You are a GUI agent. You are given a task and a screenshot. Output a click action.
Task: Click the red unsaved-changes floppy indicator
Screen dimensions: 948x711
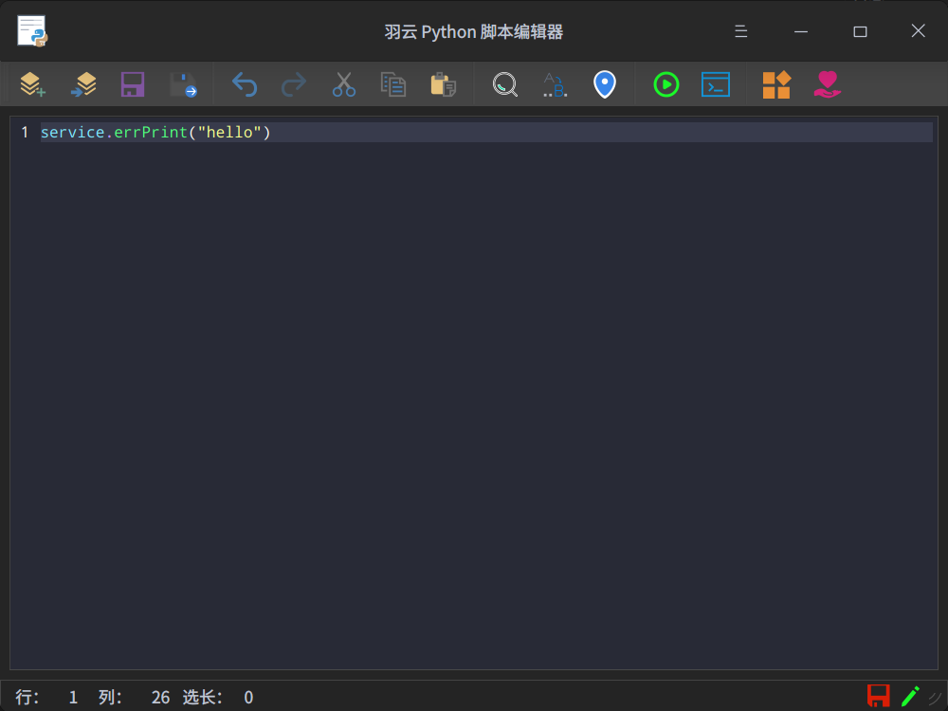879,696
